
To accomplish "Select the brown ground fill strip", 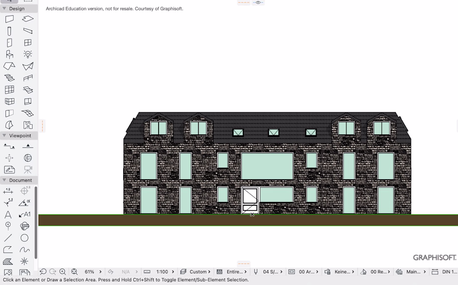I will [x=248, y=220].
